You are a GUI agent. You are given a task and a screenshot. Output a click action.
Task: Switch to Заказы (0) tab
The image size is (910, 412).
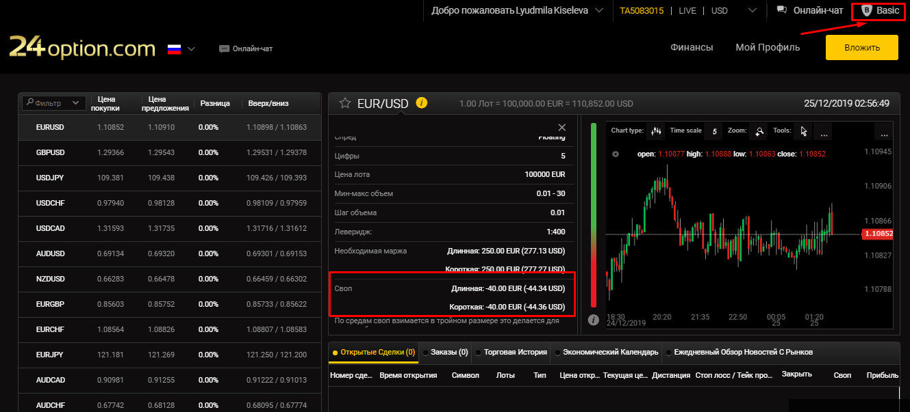445,353
